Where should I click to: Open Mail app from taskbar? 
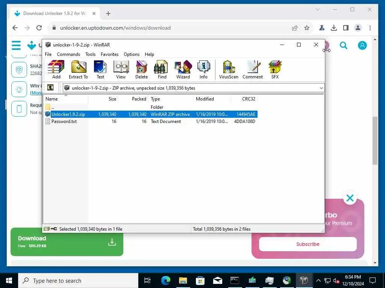pos(218,280)
